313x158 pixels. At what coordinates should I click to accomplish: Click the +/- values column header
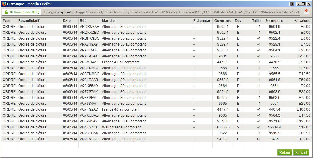point(302,21)
